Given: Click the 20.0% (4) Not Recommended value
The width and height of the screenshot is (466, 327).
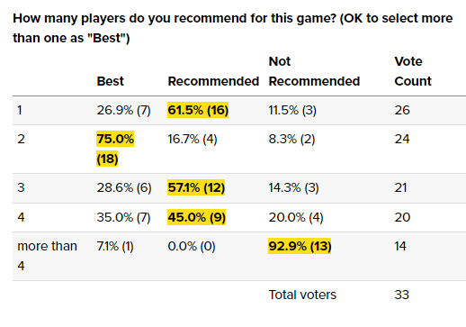Looking at the screenshot, I should tap(296, 217).
